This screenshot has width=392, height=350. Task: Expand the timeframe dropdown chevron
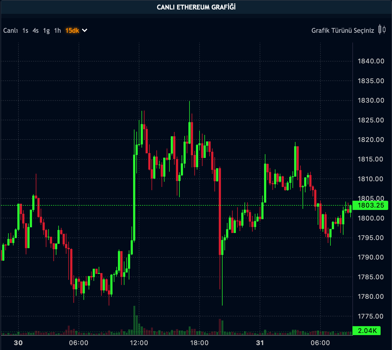[x=85, y=30]
